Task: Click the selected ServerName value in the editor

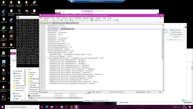Action: click(68, 29)
